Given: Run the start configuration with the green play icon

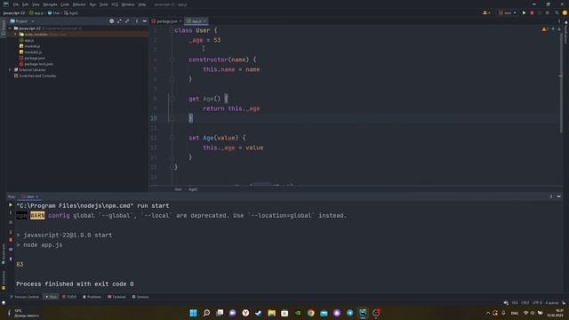Looking at the screenshot, I should pos(524,12).
